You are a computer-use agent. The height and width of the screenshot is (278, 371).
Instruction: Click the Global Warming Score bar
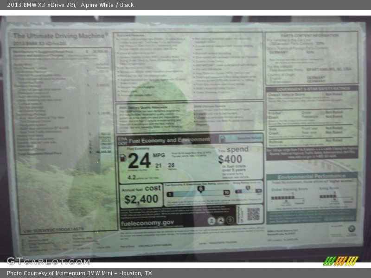click(283, 198)
